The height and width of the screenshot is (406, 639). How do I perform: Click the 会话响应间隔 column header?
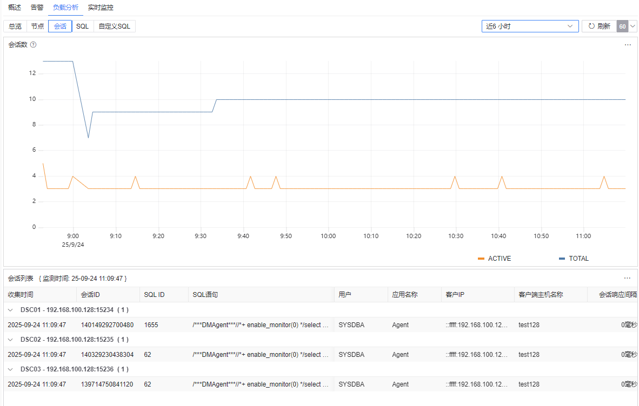(613, 295)
